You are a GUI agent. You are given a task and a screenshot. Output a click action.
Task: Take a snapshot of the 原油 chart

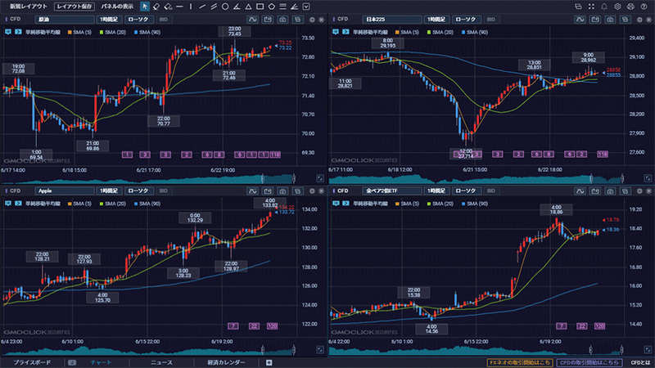tap(282, 18)
